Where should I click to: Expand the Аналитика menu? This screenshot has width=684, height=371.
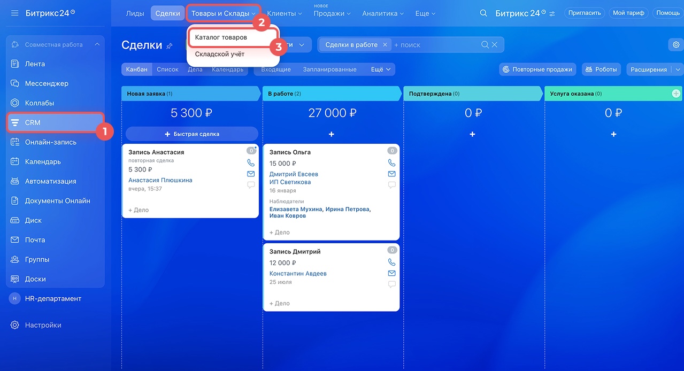(383, 13)
